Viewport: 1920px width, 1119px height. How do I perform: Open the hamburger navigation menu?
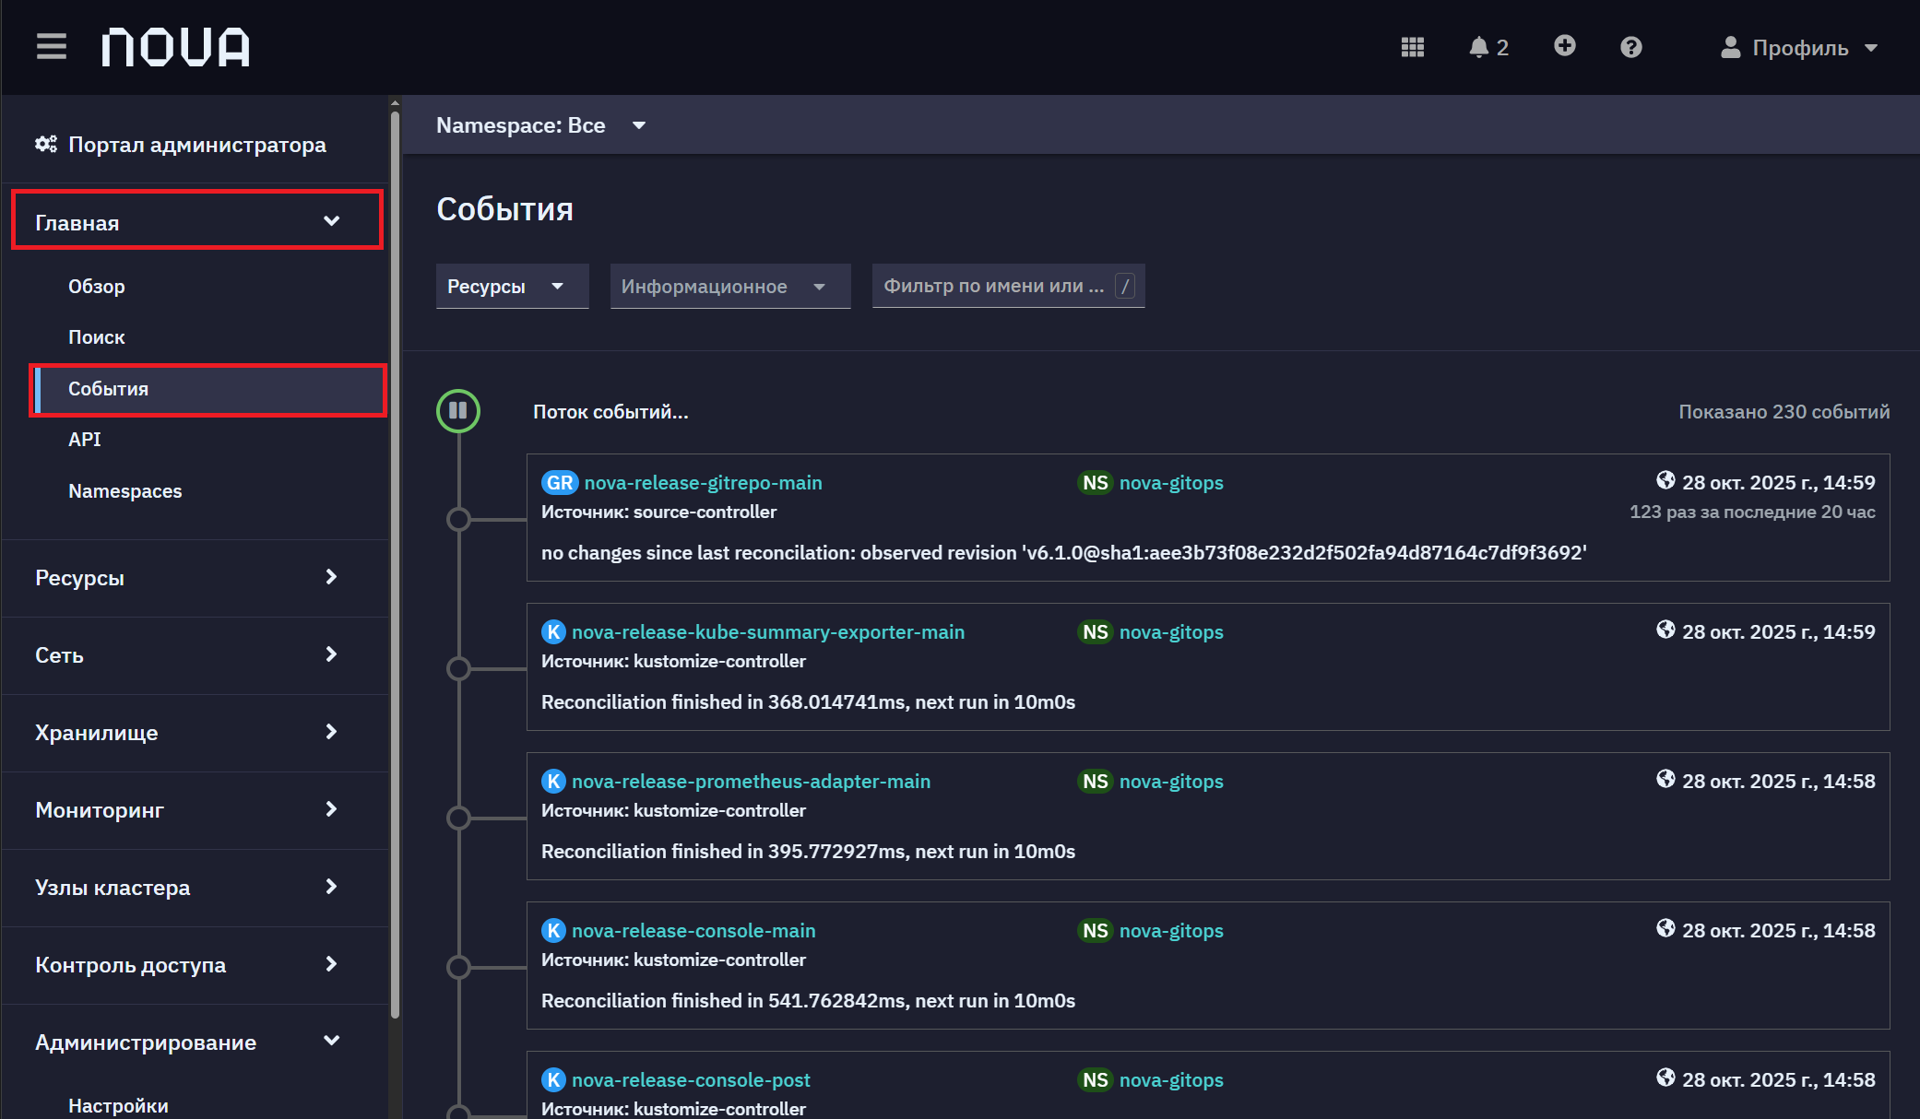pos(52,47)
